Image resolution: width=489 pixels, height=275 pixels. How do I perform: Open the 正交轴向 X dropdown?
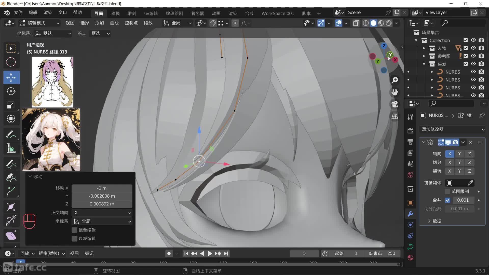(102, 213)
